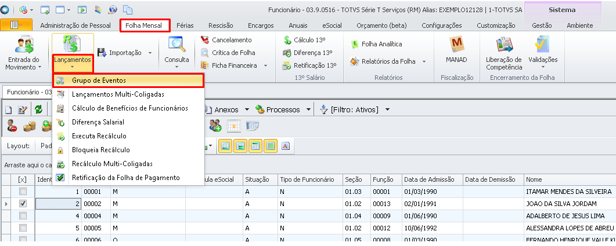
Task: Click the green arrow exit window icon
Action: point(82,10)
